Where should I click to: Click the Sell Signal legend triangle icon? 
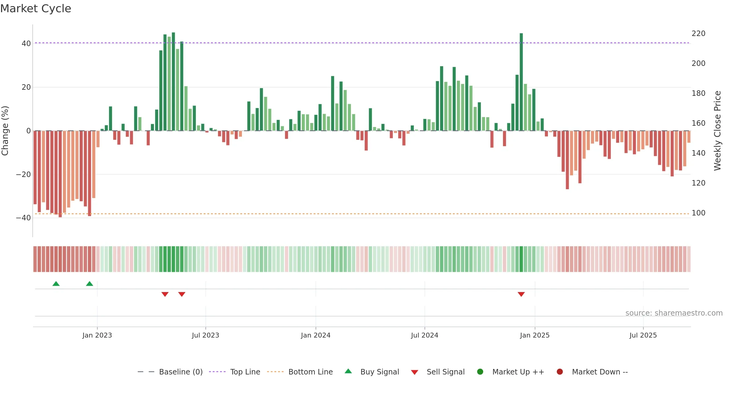coord(414,372)
